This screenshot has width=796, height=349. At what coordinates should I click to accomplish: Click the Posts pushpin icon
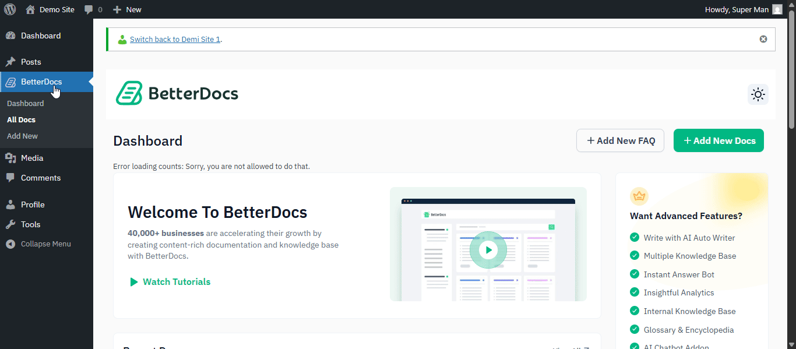pyautogui.click(x=10, y=62)
